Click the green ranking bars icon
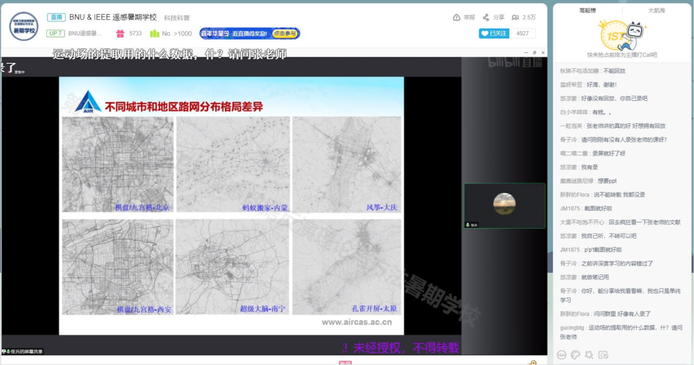694x365 pixels. point(154,34)
